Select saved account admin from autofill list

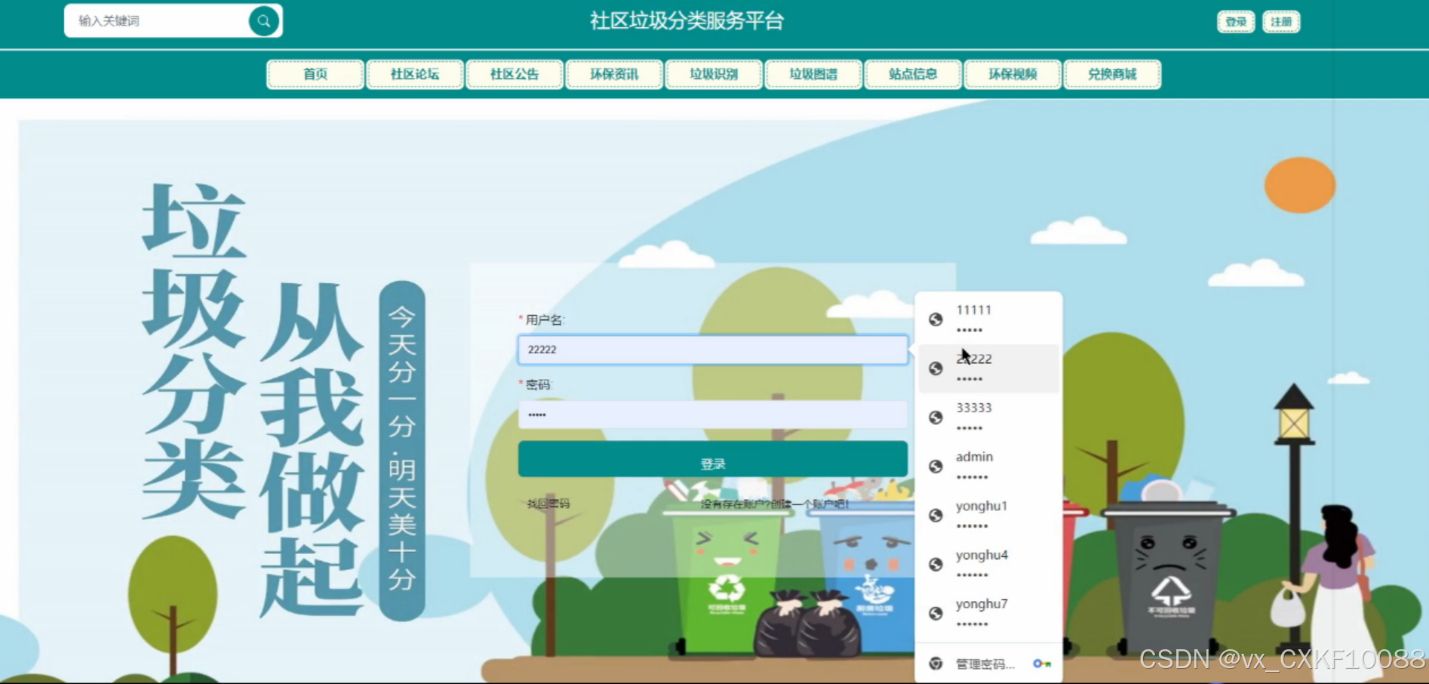point(988,467)
